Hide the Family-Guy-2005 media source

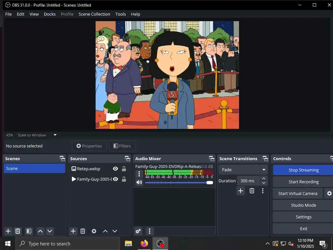115,179
